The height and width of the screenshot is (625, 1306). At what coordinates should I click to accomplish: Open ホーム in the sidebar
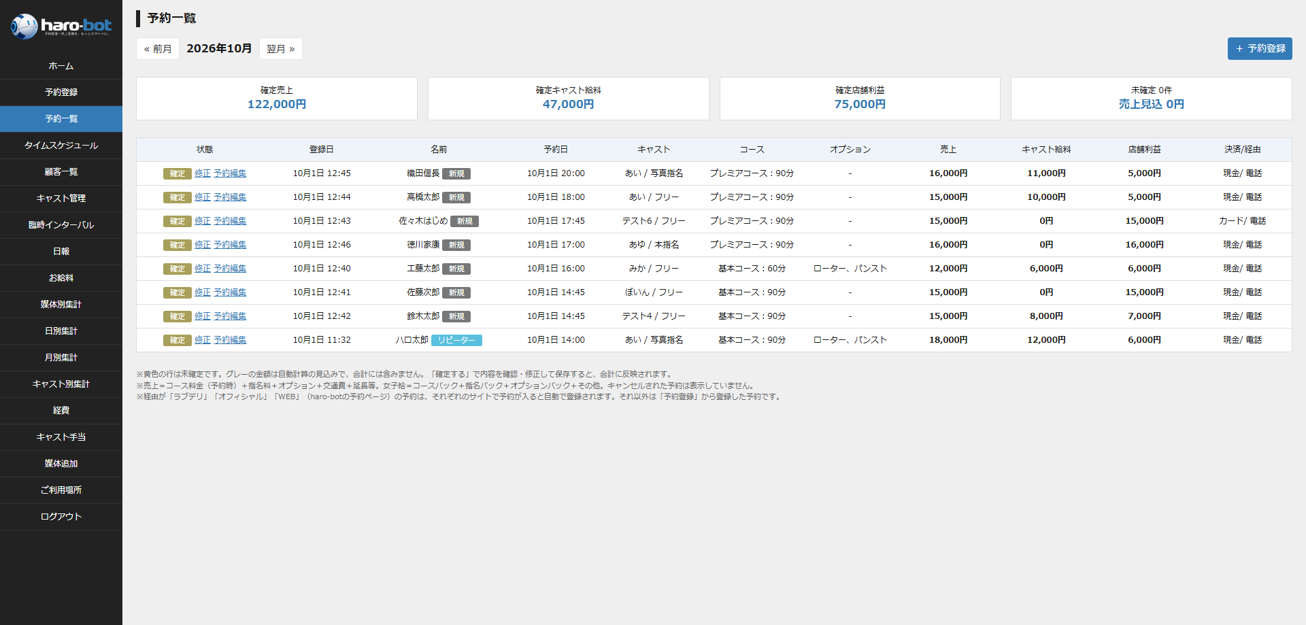61,66
